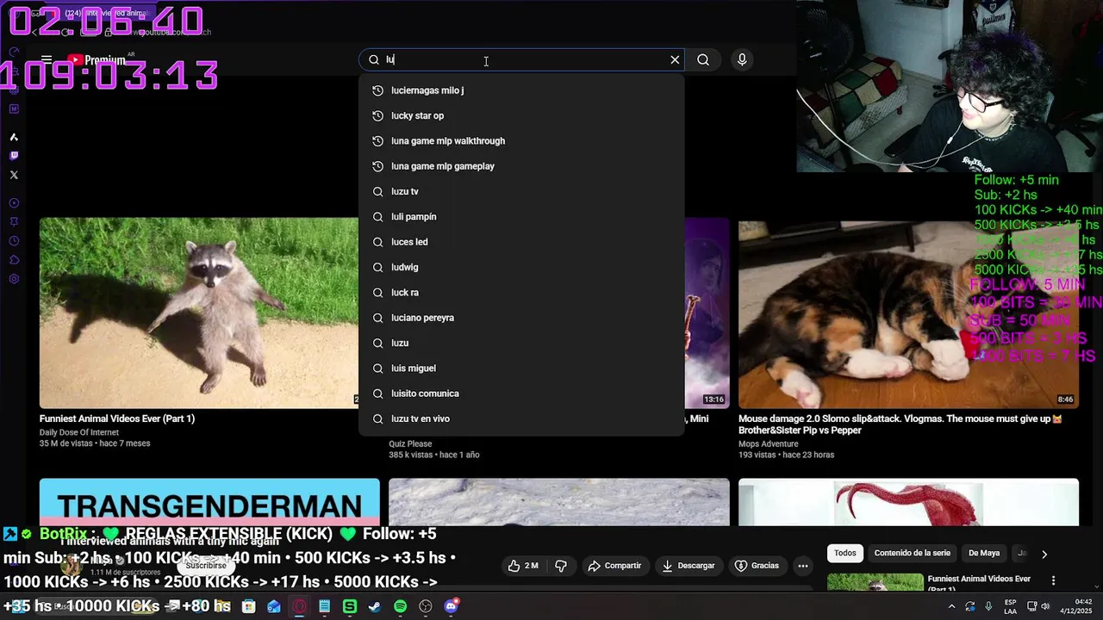Click the Descargar download button
This screenshot has width=1103, height=620.
click(688, 566)
